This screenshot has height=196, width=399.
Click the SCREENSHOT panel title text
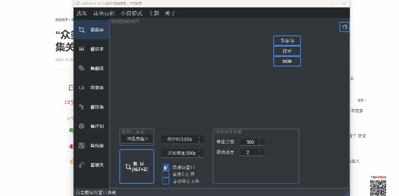(x=125, y=22)
